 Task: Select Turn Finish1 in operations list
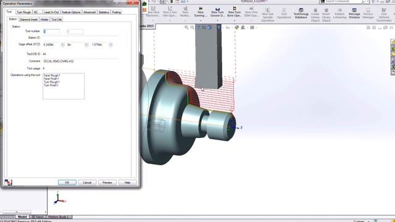click(x=51, y=85)
